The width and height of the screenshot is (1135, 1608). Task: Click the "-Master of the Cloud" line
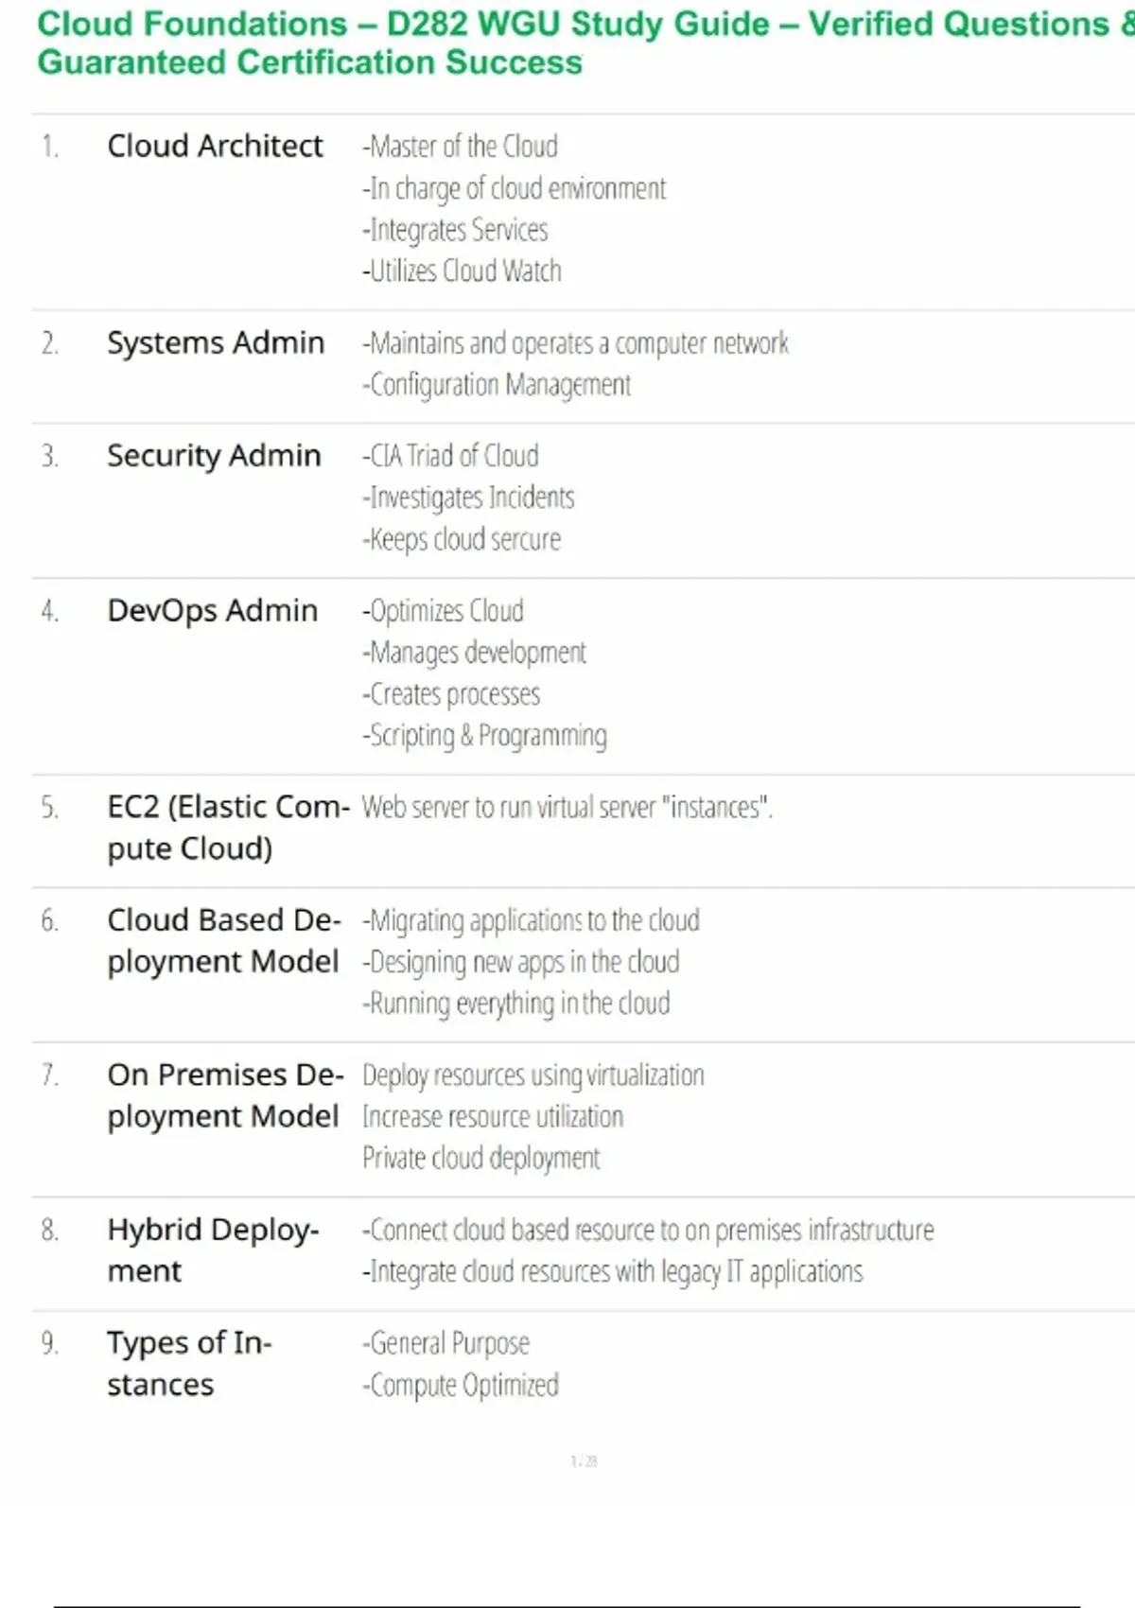(461, 147)
